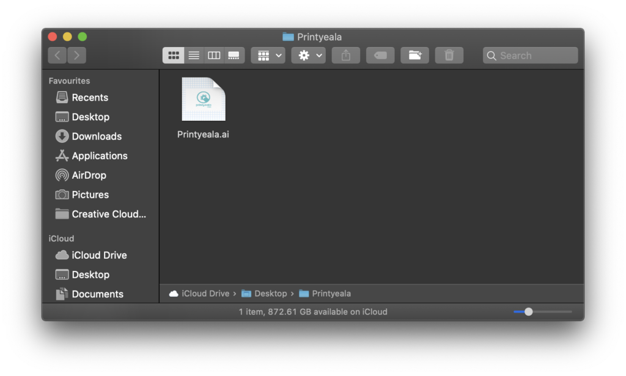Switch to list view in toolbar
626x376 pixels.
click(x=194, y=56)
